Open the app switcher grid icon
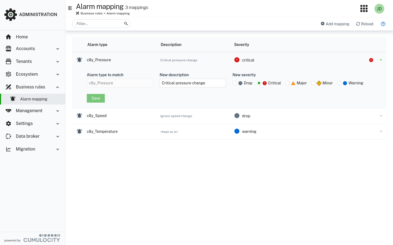 point(364,8)
